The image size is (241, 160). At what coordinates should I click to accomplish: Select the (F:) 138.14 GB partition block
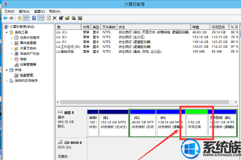(x=170, y=123)
